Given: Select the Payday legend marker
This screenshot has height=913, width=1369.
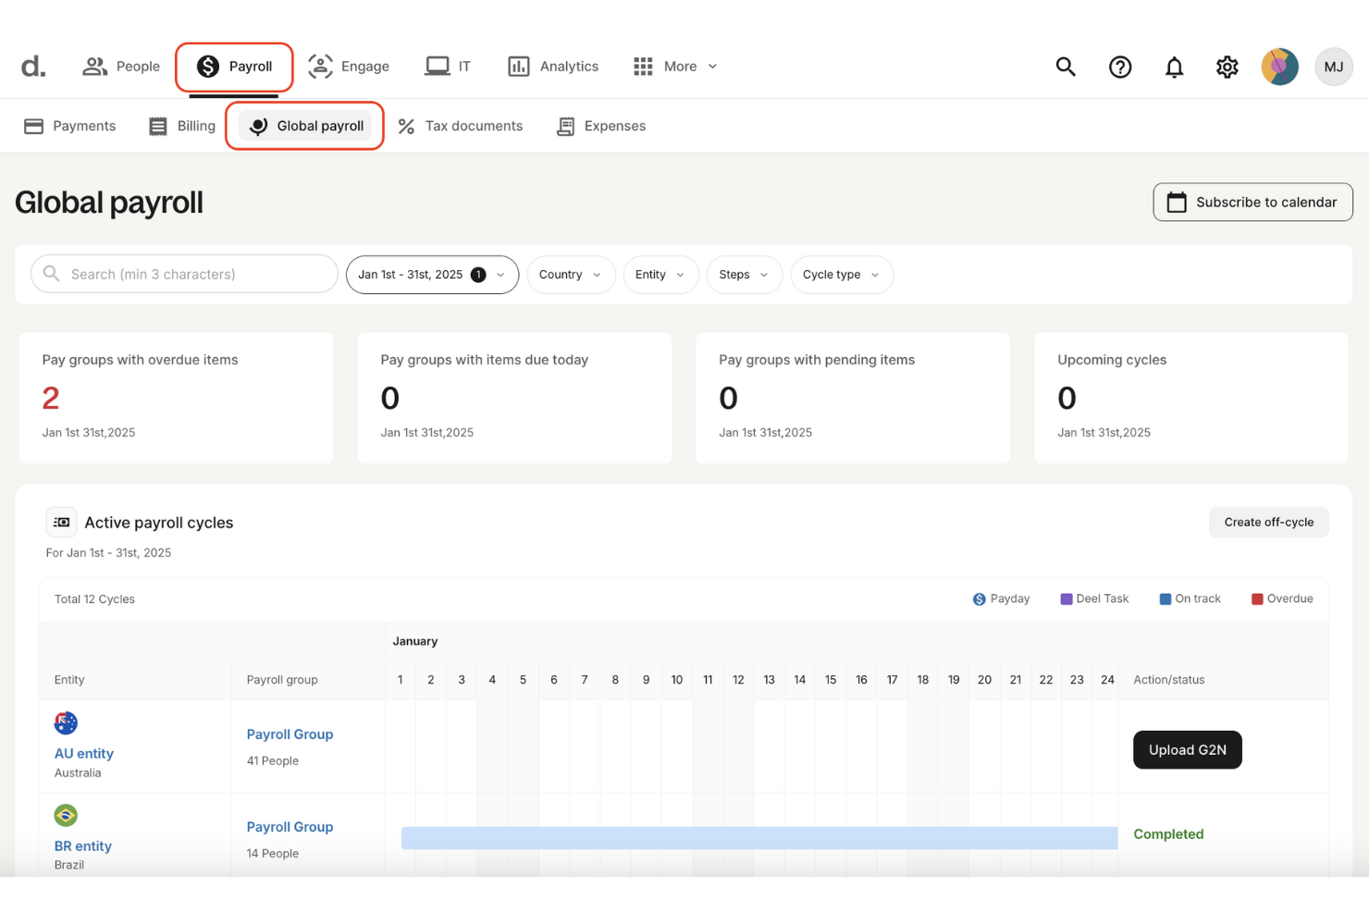Looking at the screenshot, I should point(979,598).
